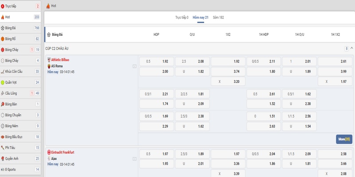Click the E-Sports gamepad icon

[x=3, y=169]
